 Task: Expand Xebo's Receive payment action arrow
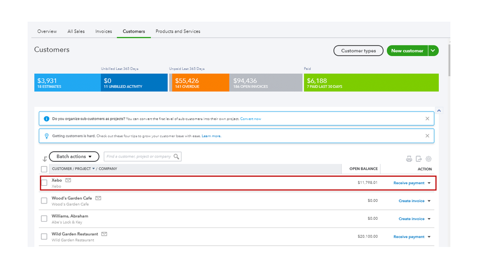click(429, 183)
